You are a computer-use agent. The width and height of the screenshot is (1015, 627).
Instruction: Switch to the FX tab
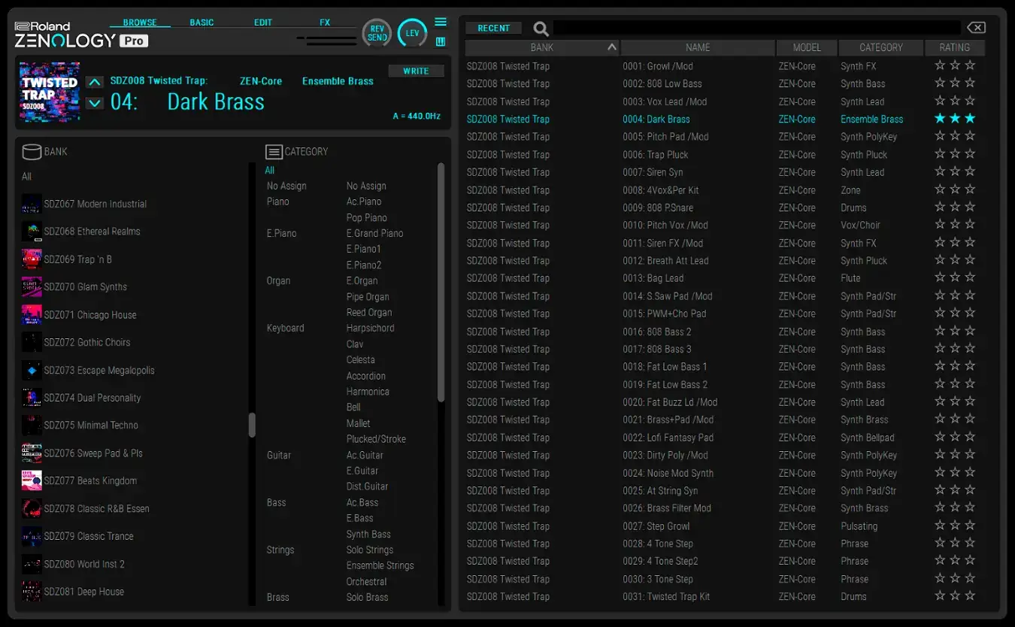[x=325, y=23]
